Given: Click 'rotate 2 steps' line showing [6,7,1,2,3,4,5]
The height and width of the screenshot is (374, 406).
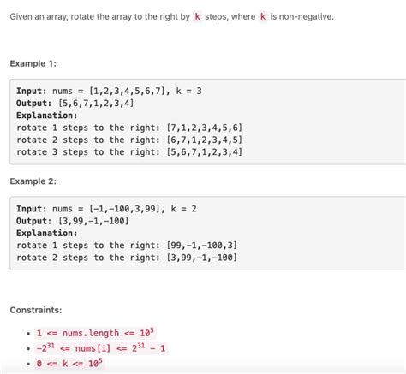Looking at the screenshot, I should [x=129, y=140].
